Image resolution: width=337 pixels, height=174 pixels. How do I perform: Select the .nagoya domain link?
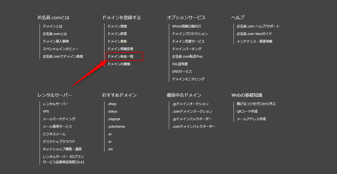(114, 119)
